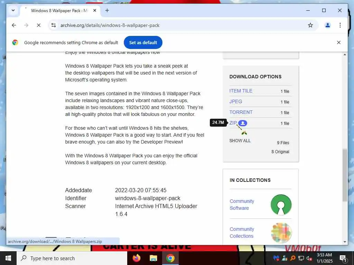Image resolution: width=354 pixels, height=265 pixels.
Task: Click the scrollbar down arrow
Action: point(345,242)
